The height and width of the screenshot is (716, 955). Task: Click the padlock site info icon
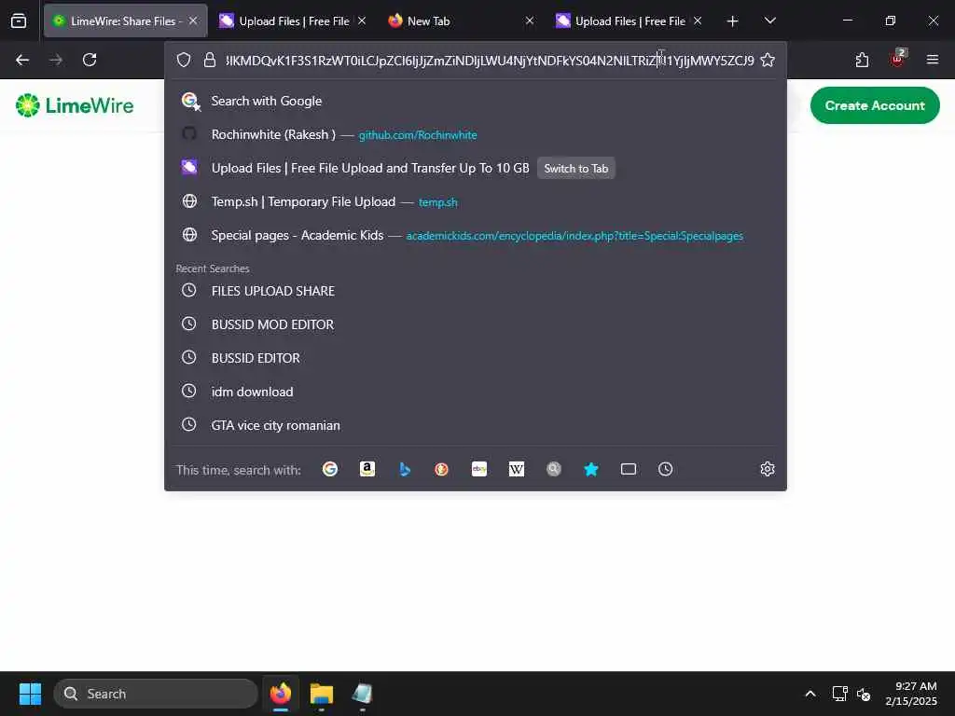(210, 60)
